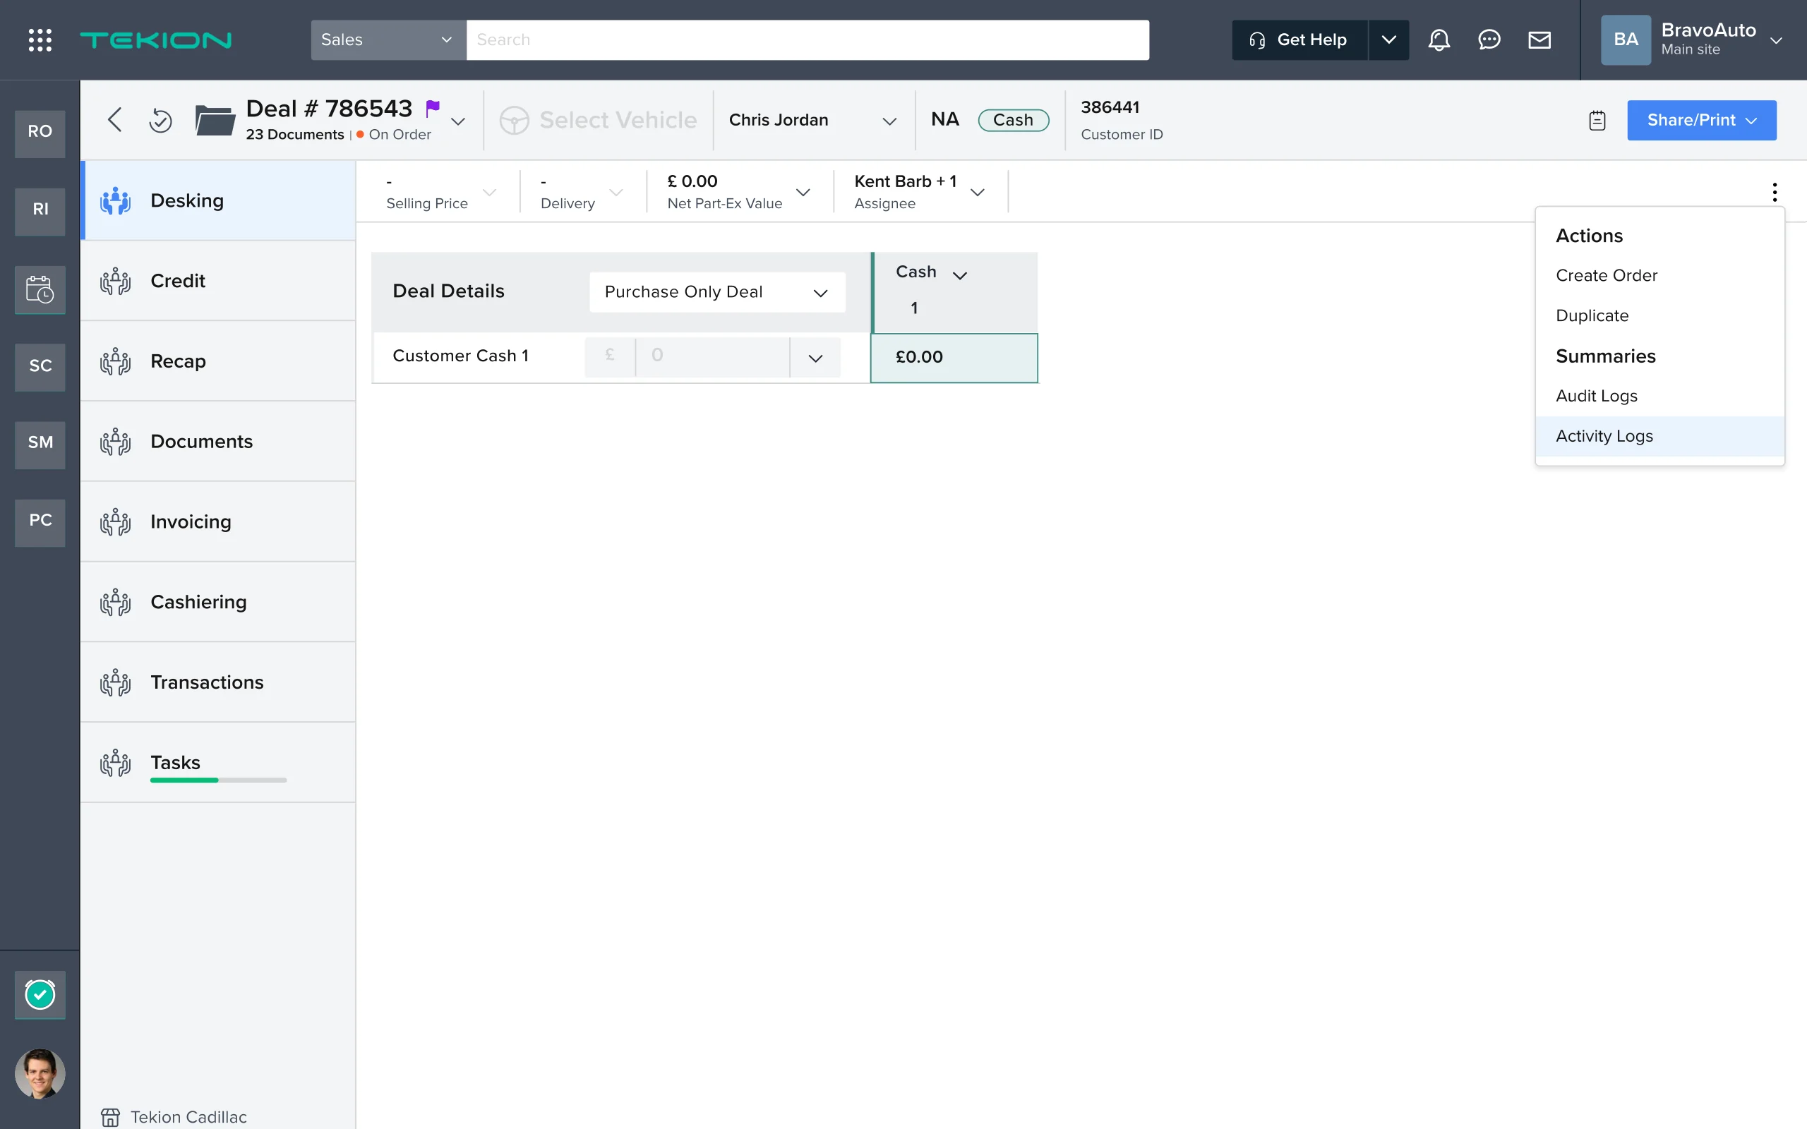Viewport: 1807px width, 1129px height.
Task: Expand the Net Part-Ex Value chevron
Action: pos(803,193)
